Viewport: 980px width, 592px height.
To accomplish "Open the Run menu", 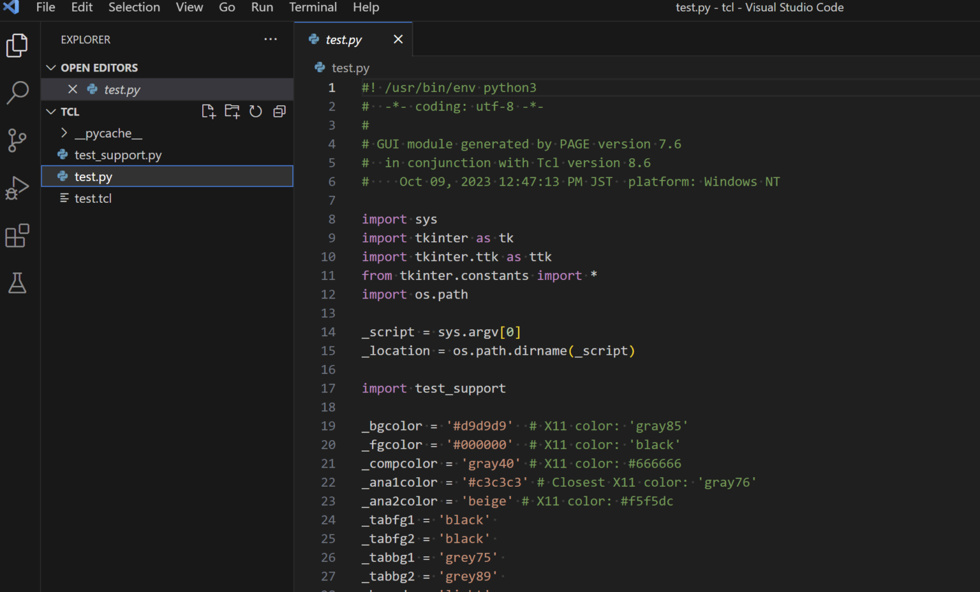I will point(262,8).
